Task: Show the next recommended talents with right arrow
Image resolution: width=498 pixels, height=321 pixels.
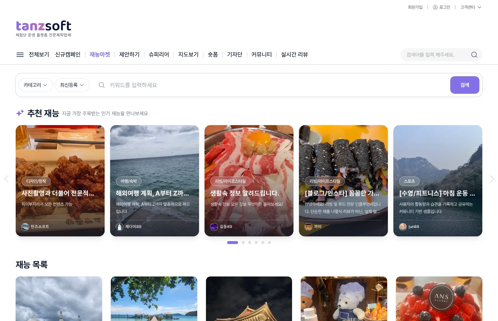Action: pyautogui.click(x=492, y=179)
